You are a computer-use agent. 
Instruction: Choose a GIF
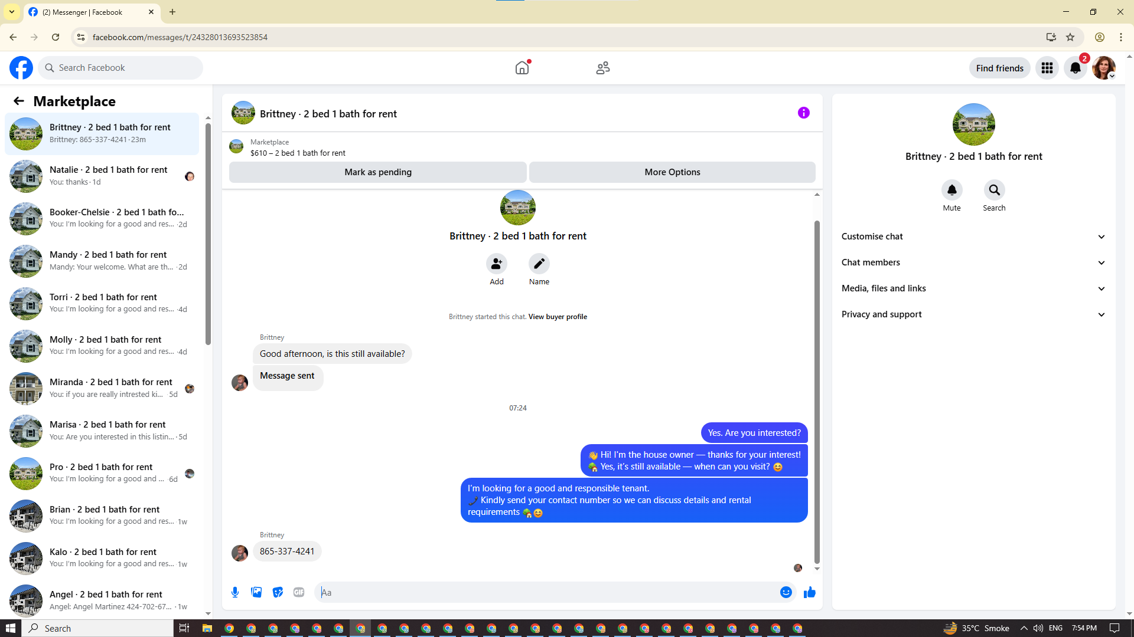click(x=299, y=592)
